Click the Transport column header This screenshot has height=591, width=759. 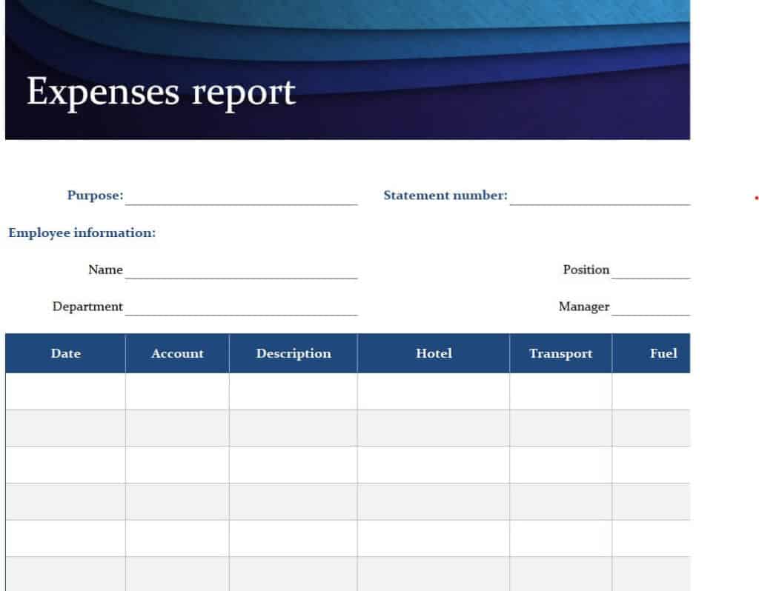(x=560, y=353)
